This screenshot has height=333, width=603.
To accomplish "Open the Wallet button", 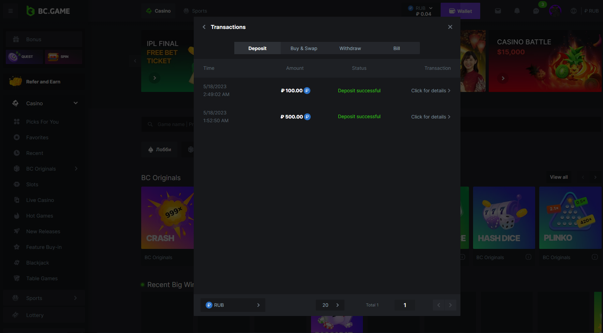I will coord(460,11).
